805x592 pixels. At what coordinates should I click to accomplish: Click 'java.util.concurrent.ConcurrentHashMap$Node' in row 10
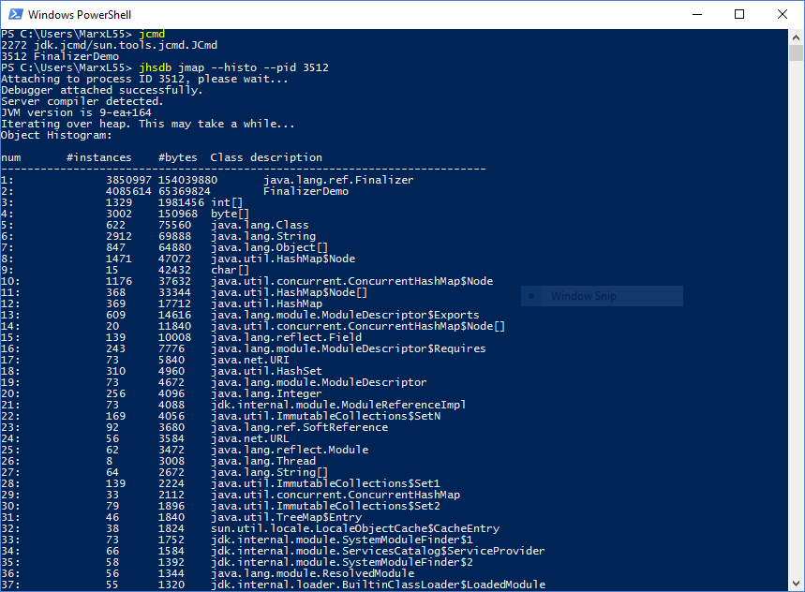point(351,281)
